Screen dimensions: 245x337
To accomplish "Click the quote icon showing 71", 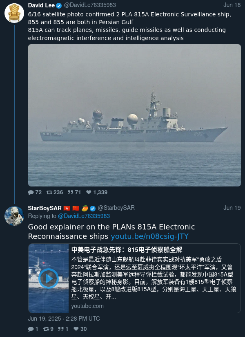I will click(70, 192).
